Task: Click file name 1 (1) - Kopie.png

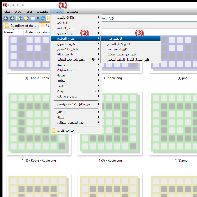Action: (112, 78)
